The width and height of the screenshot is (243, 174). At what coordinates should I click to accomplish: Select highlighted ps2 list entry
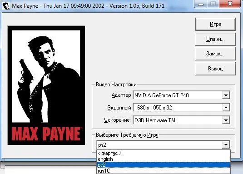[x=164, y=165]
